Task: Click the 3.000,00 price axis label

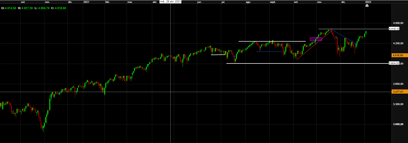Action: click(x=398, y=125)
